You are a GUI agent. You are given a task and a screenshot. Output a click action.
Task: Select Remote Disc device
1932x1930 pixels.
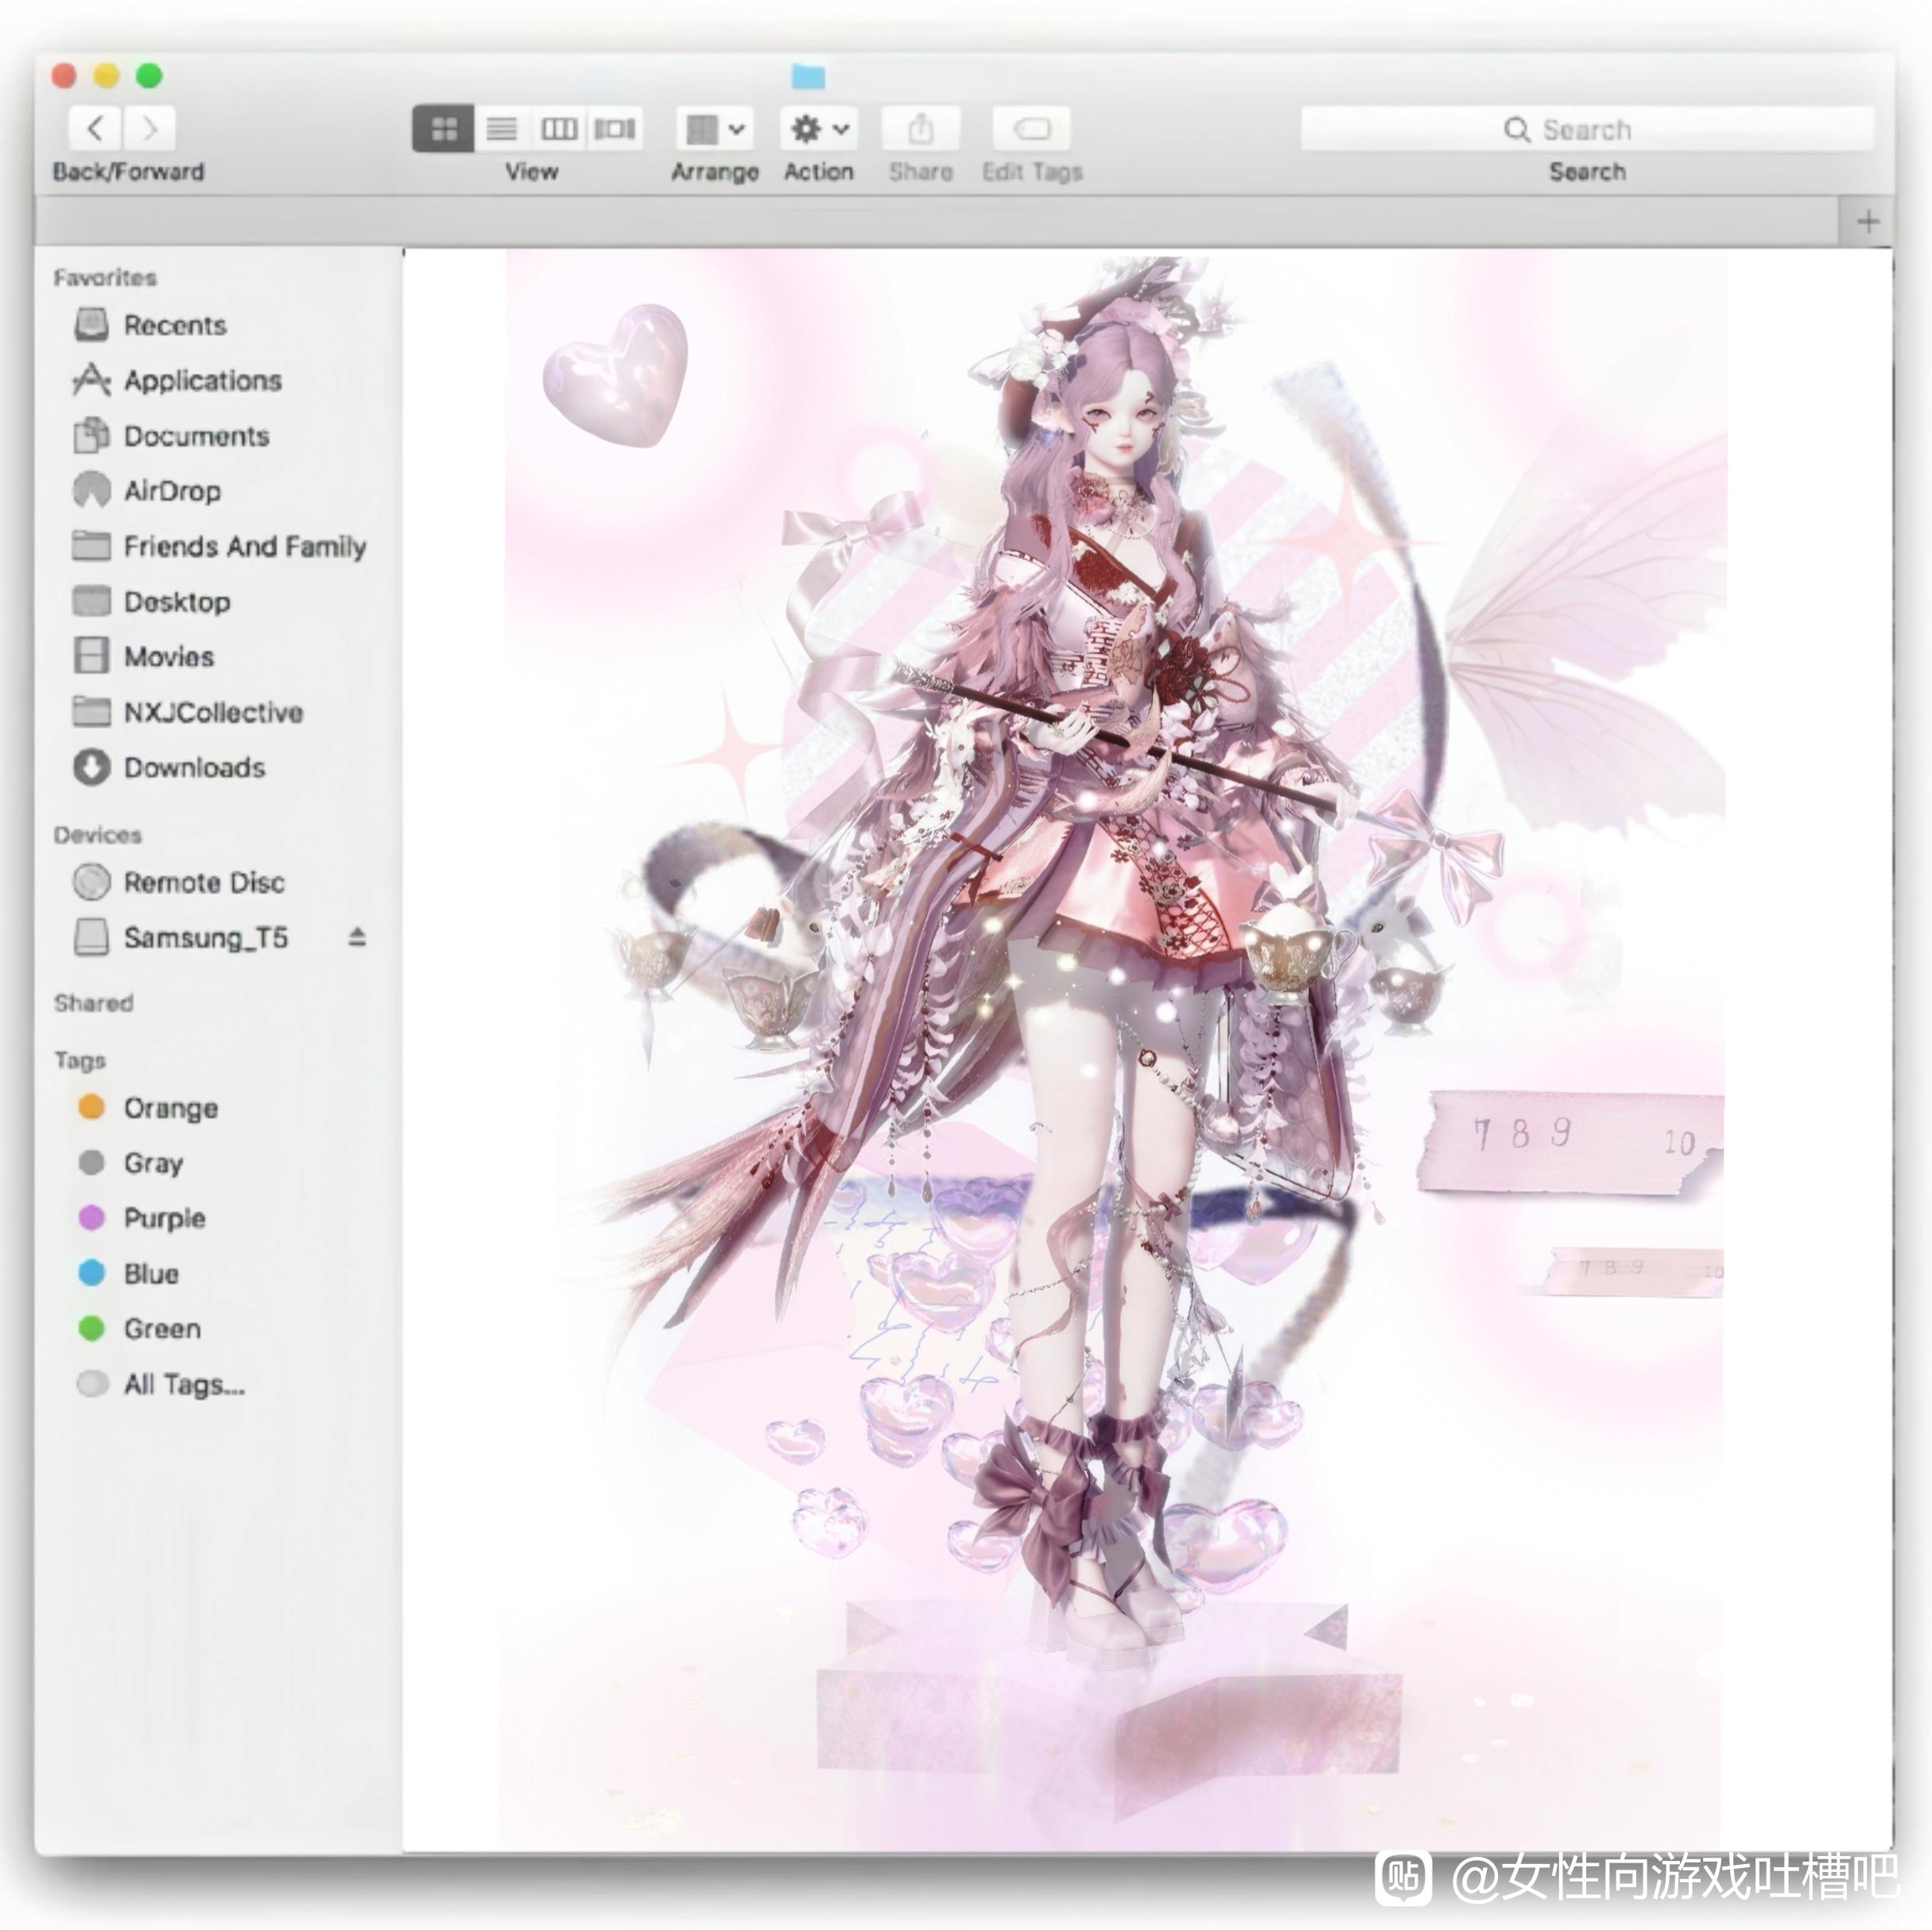point(179,882)
